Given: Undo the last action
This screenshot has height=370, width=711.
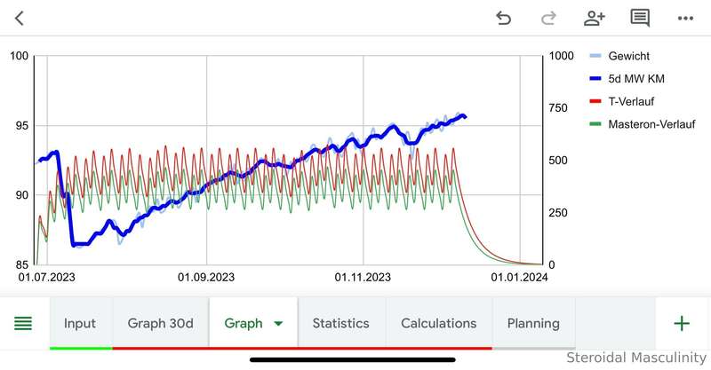Looking at the screenshot, I should click(x=503, y=19).
